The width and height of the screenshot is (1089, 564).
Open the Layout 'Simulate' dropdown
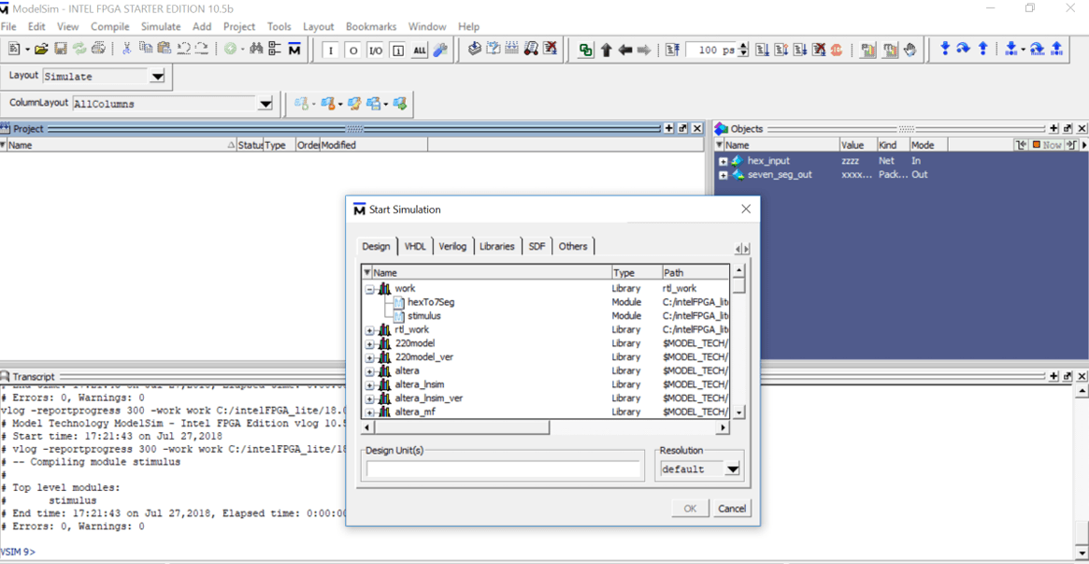click(158, 77)
